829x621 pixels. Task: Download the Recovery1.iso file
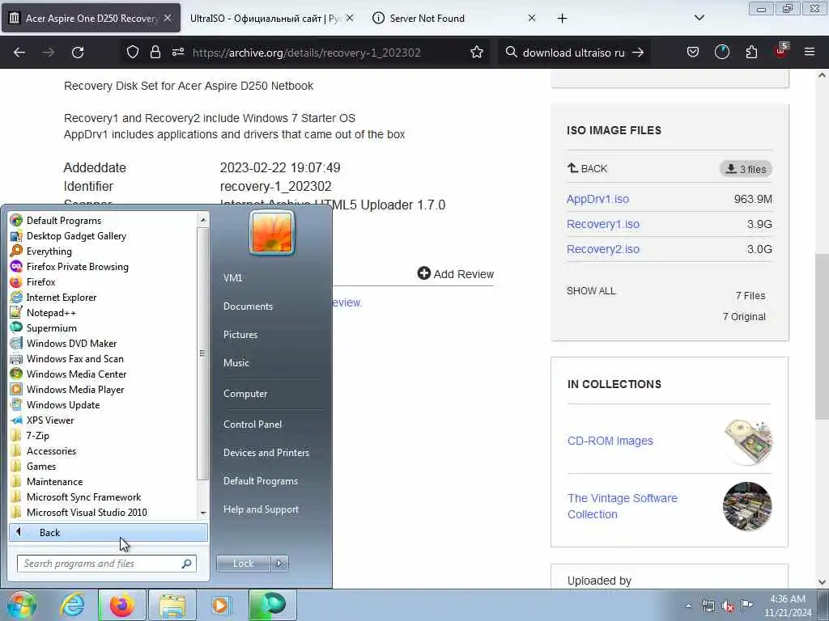point(602,224)
